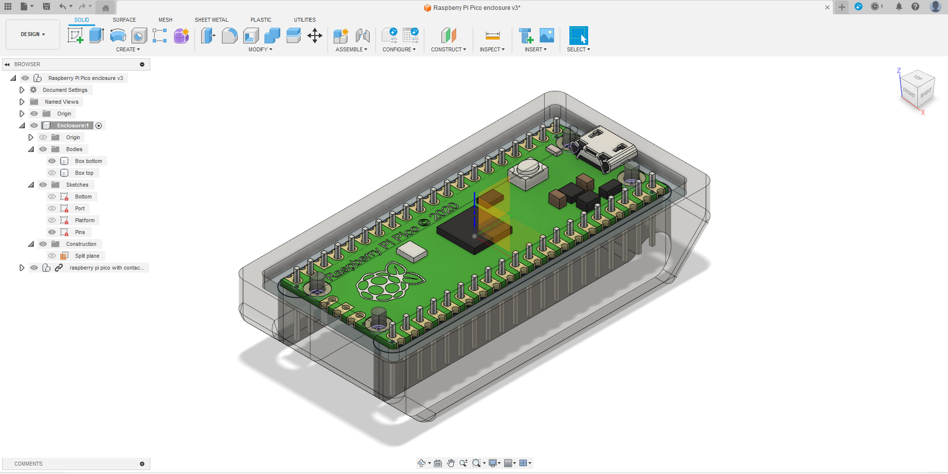Activate the Orbit tool in the navigation bar

click(422, 463)
